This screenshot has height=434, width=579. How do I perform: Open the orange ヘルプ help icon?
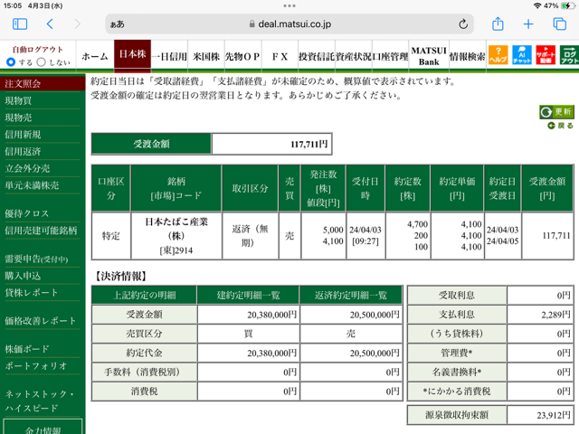pos(498,55)
